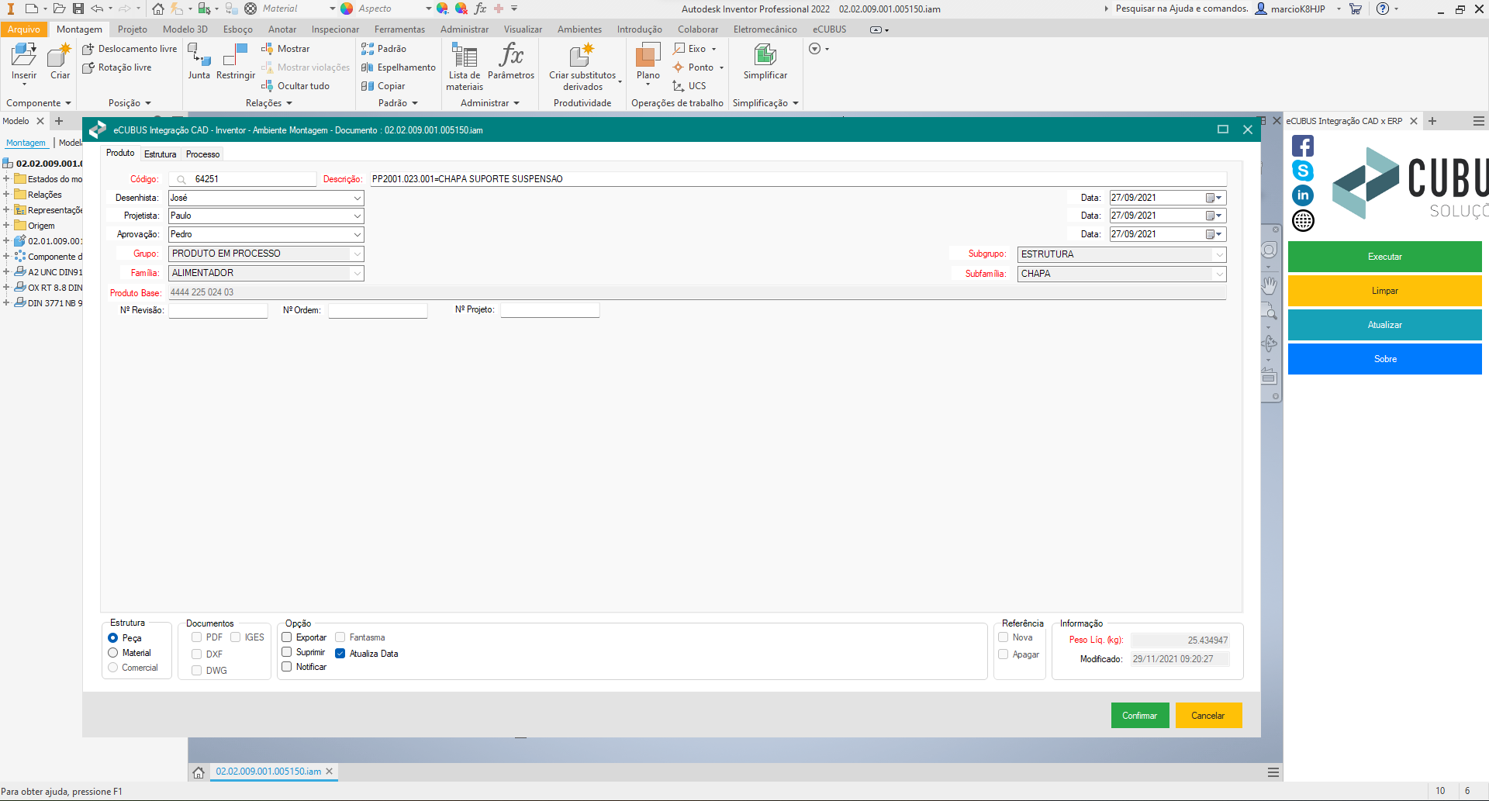The width and height of the screenshot is (1489, 801).
Task: Enable the Exportar checkbox
Action: (x=287, y=637)
